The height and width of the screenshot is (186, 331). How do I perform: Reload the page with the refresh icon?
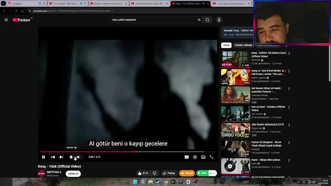pos(16,11)
